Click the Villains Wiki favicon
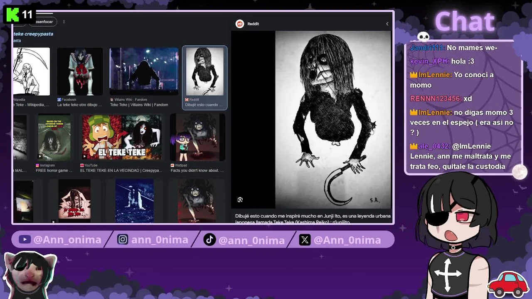Screen dimensions: 532x299 pos(112,100)
